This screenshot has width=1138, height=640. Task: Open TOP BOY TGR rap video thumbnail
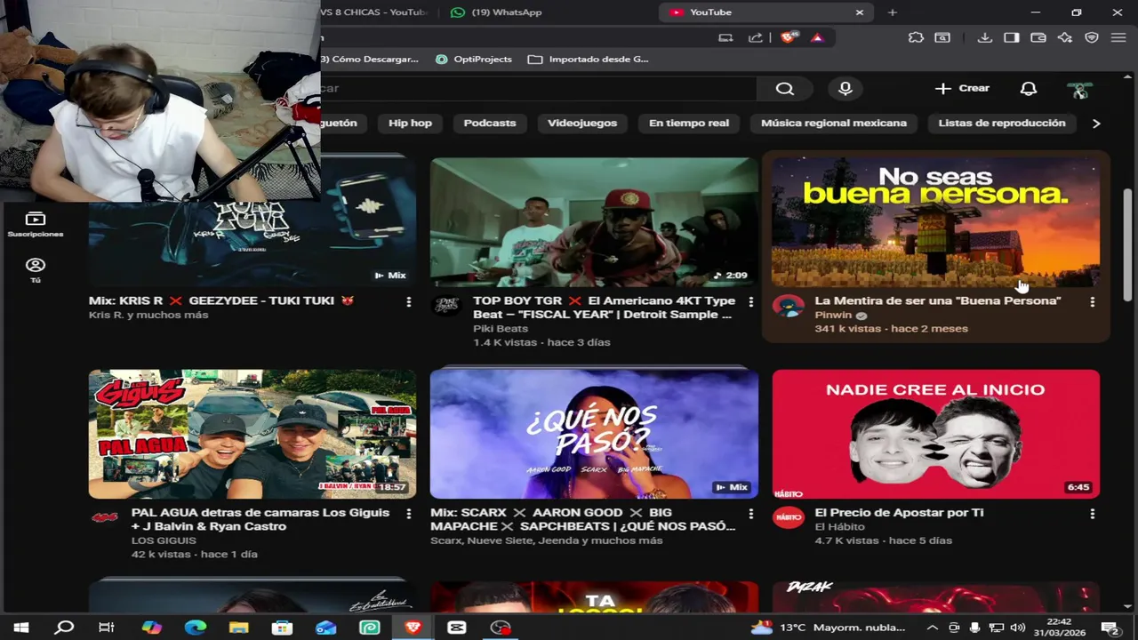(594, 222)
